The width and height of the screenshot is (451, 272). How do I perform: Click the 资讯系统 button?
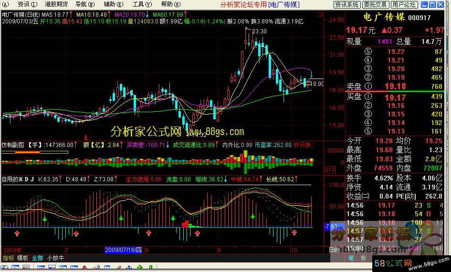(347, 5)
